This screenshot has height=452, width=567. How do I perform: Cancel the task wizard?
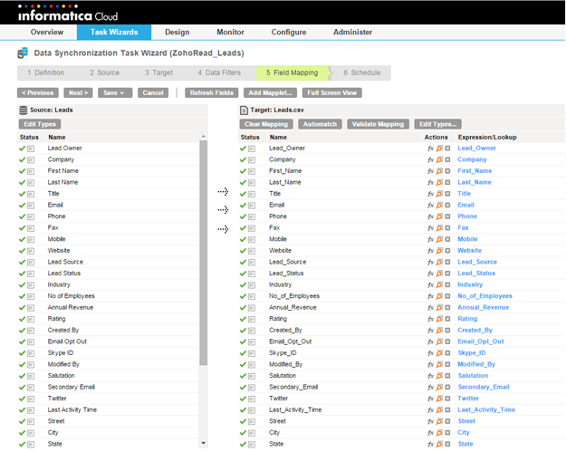point(152,93)
